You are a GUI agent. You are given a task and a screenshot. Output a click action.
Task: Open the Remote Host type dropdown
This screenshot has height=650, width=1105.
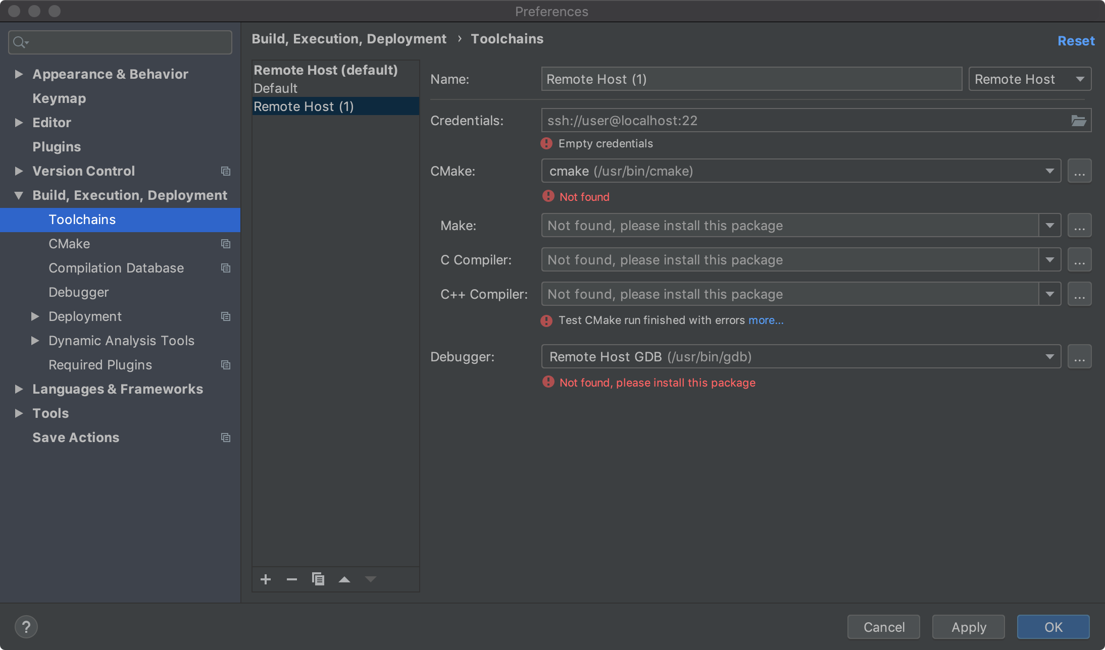[1030, 79]
